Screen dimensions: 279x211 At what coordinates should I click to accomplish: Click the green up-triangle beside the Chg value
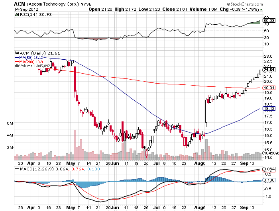(x=261, y=10)
